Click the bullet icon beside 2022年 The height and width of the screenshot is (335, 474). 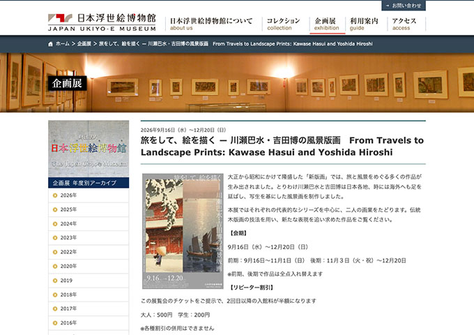click(55, 252)
